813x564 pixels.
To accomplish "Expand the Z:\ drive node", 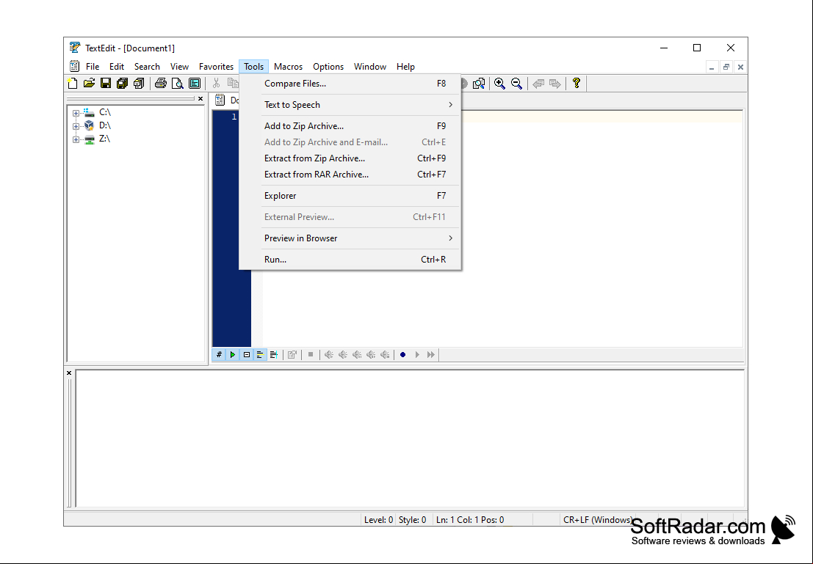I will point(76,140).
